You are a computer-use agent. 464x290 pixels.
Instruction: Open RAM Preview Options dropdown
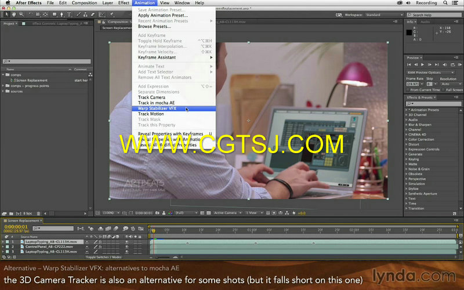(x=430, y=72)
